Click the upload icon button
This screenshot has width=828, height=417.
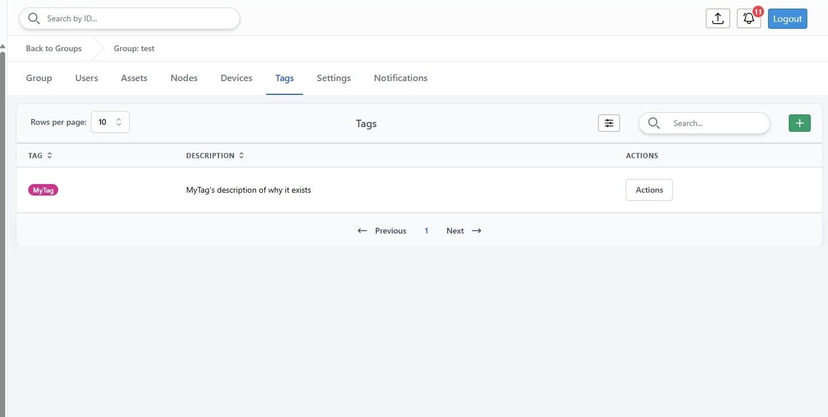pyautogui.click(x=718, y=18)
